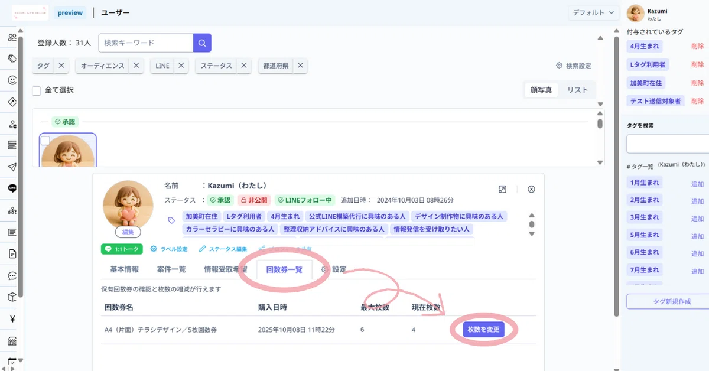The image size is (709, 371).
Task: Open the chat bubble icon in sidebar
Action: point(12,276)
